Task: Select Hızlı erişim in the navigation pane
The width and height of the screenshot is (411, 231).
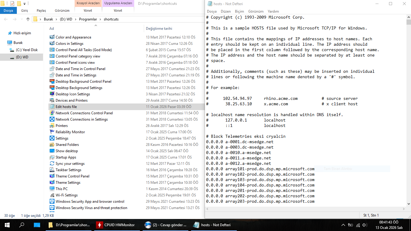Action: 22,33
